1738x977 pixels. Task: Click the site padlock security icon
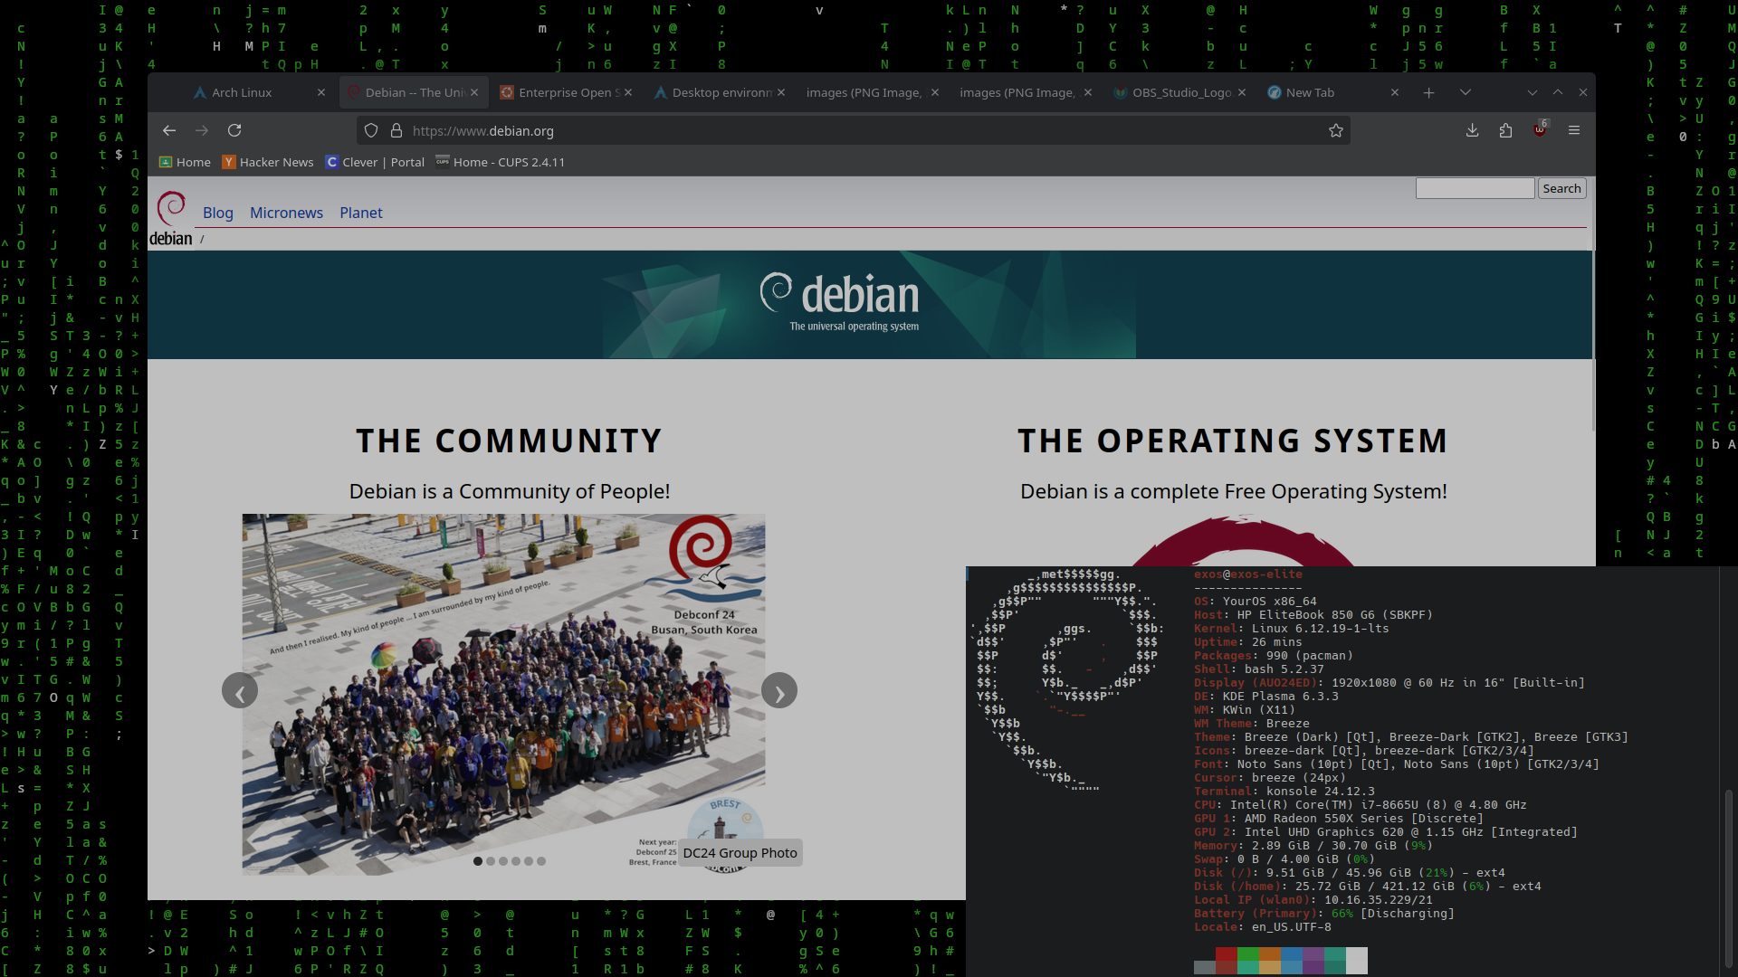[x=396, y=130]
